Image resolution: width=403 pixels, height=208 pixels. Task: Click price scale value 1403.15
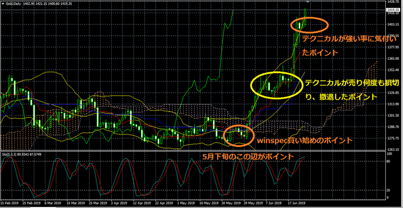tap(393, 25)
